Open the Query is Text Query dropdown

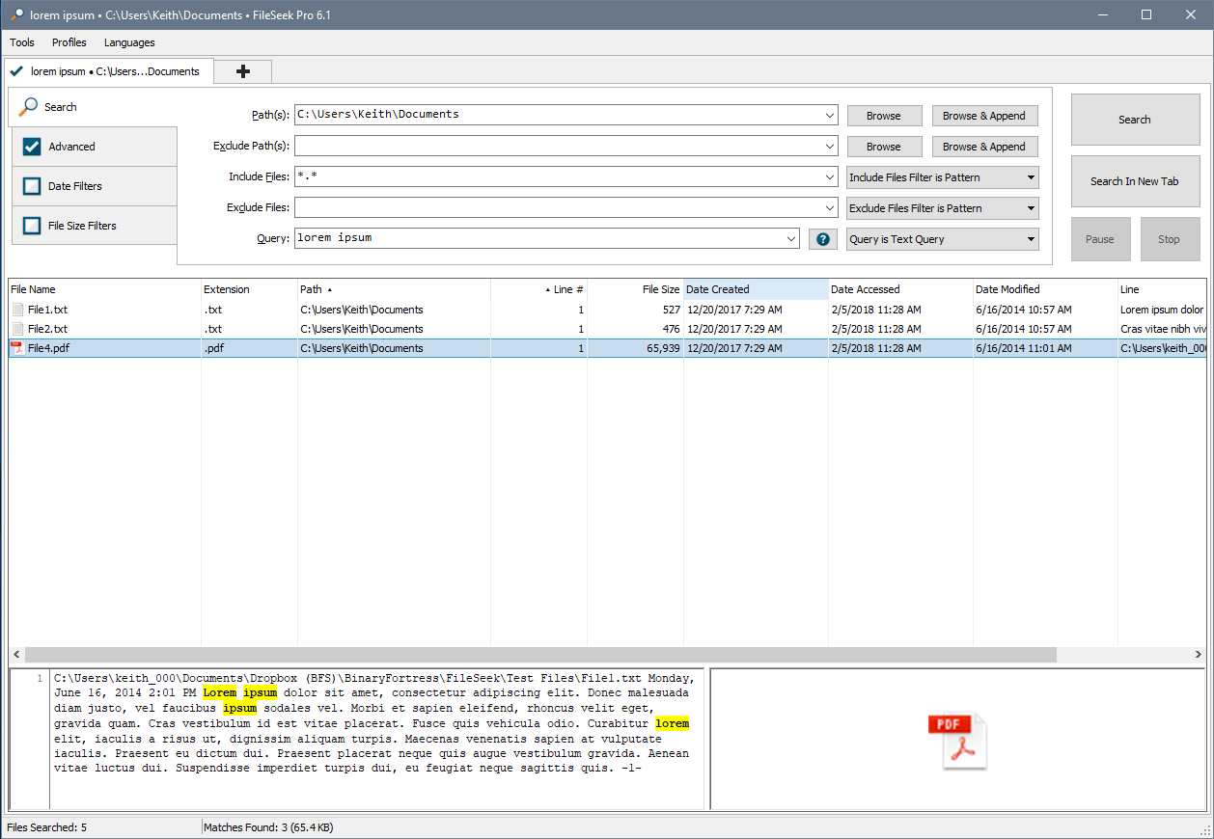(941, 239)
